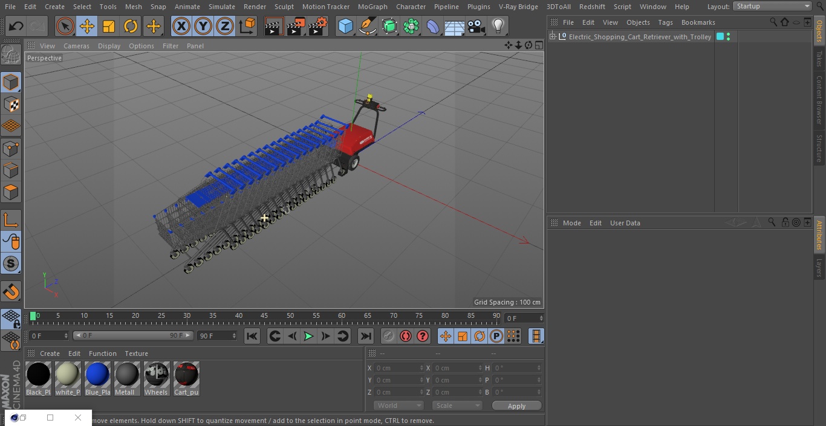
Task: Toggle Y axis lock
Action: click(203, 27)
